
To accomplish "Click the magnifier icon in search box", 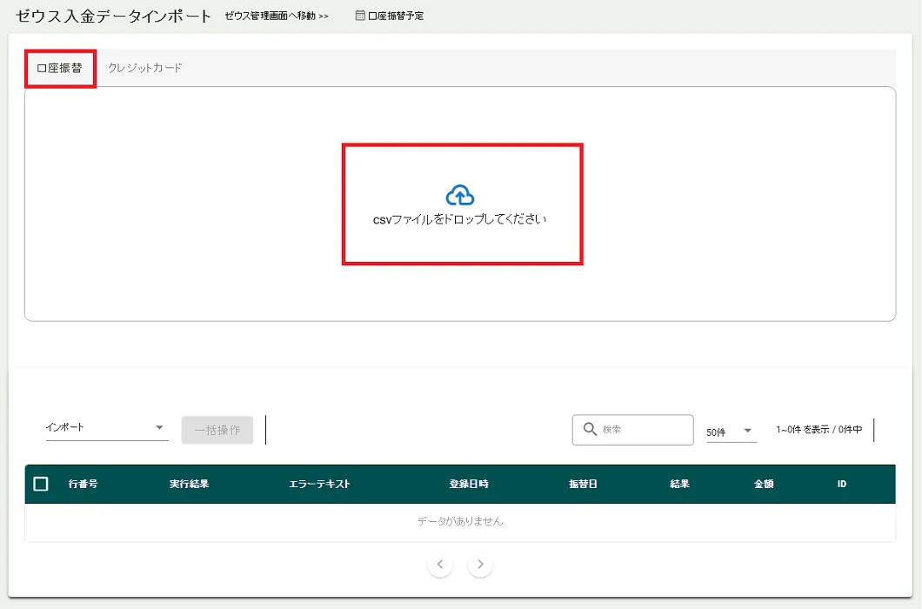I will coord(590,429).
